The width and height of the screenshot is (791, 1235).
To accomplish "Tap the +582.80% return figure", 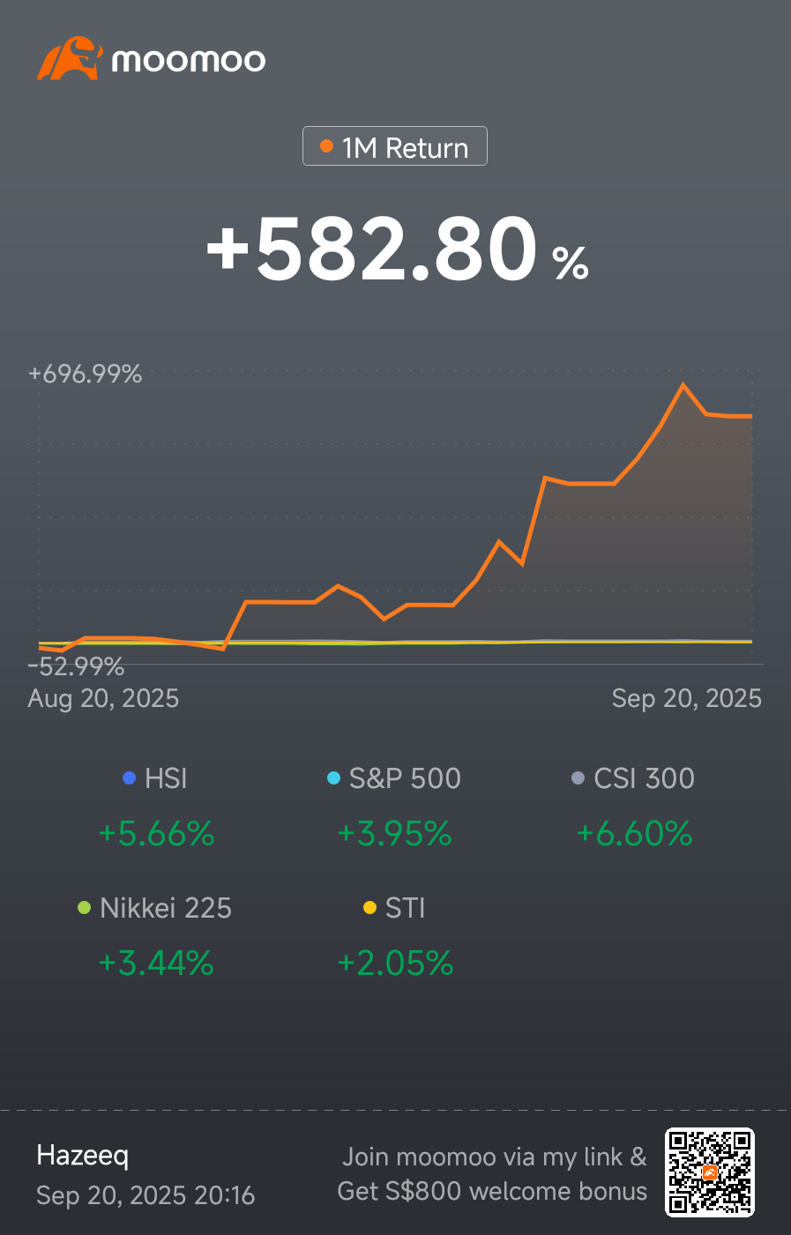I will (x=397, y=249).
